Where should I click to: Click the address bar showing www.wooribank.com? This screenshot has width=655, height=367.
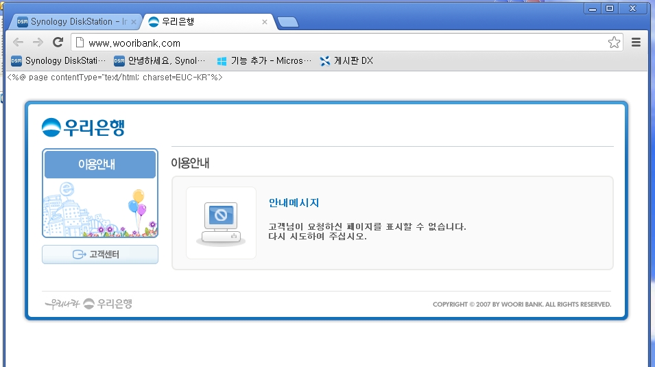point(347,43)
